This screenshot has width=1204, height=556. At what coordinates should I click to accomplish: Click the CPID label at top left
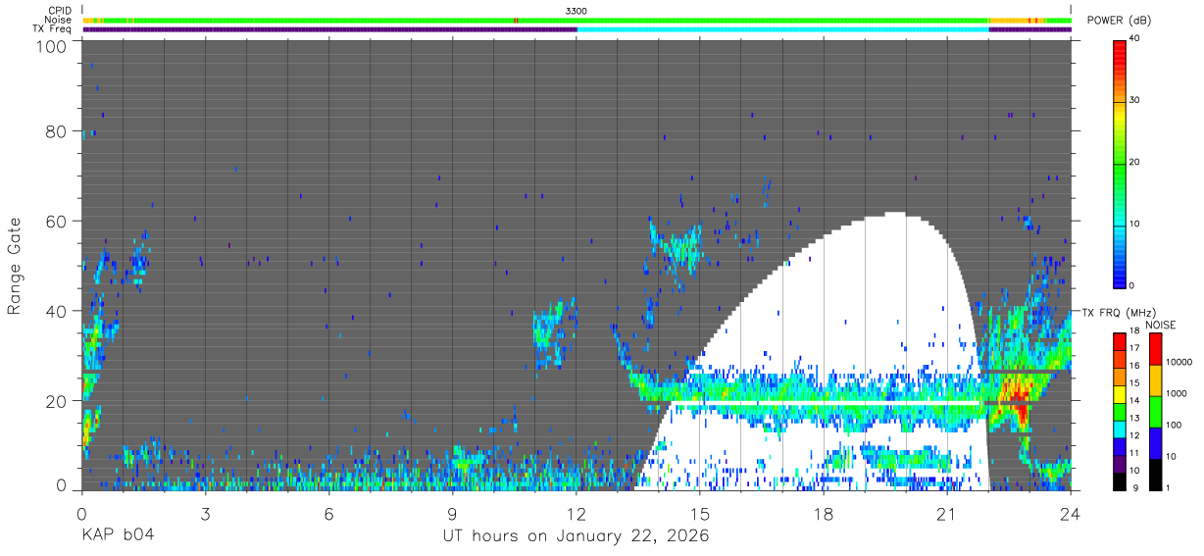coord(59,11)
